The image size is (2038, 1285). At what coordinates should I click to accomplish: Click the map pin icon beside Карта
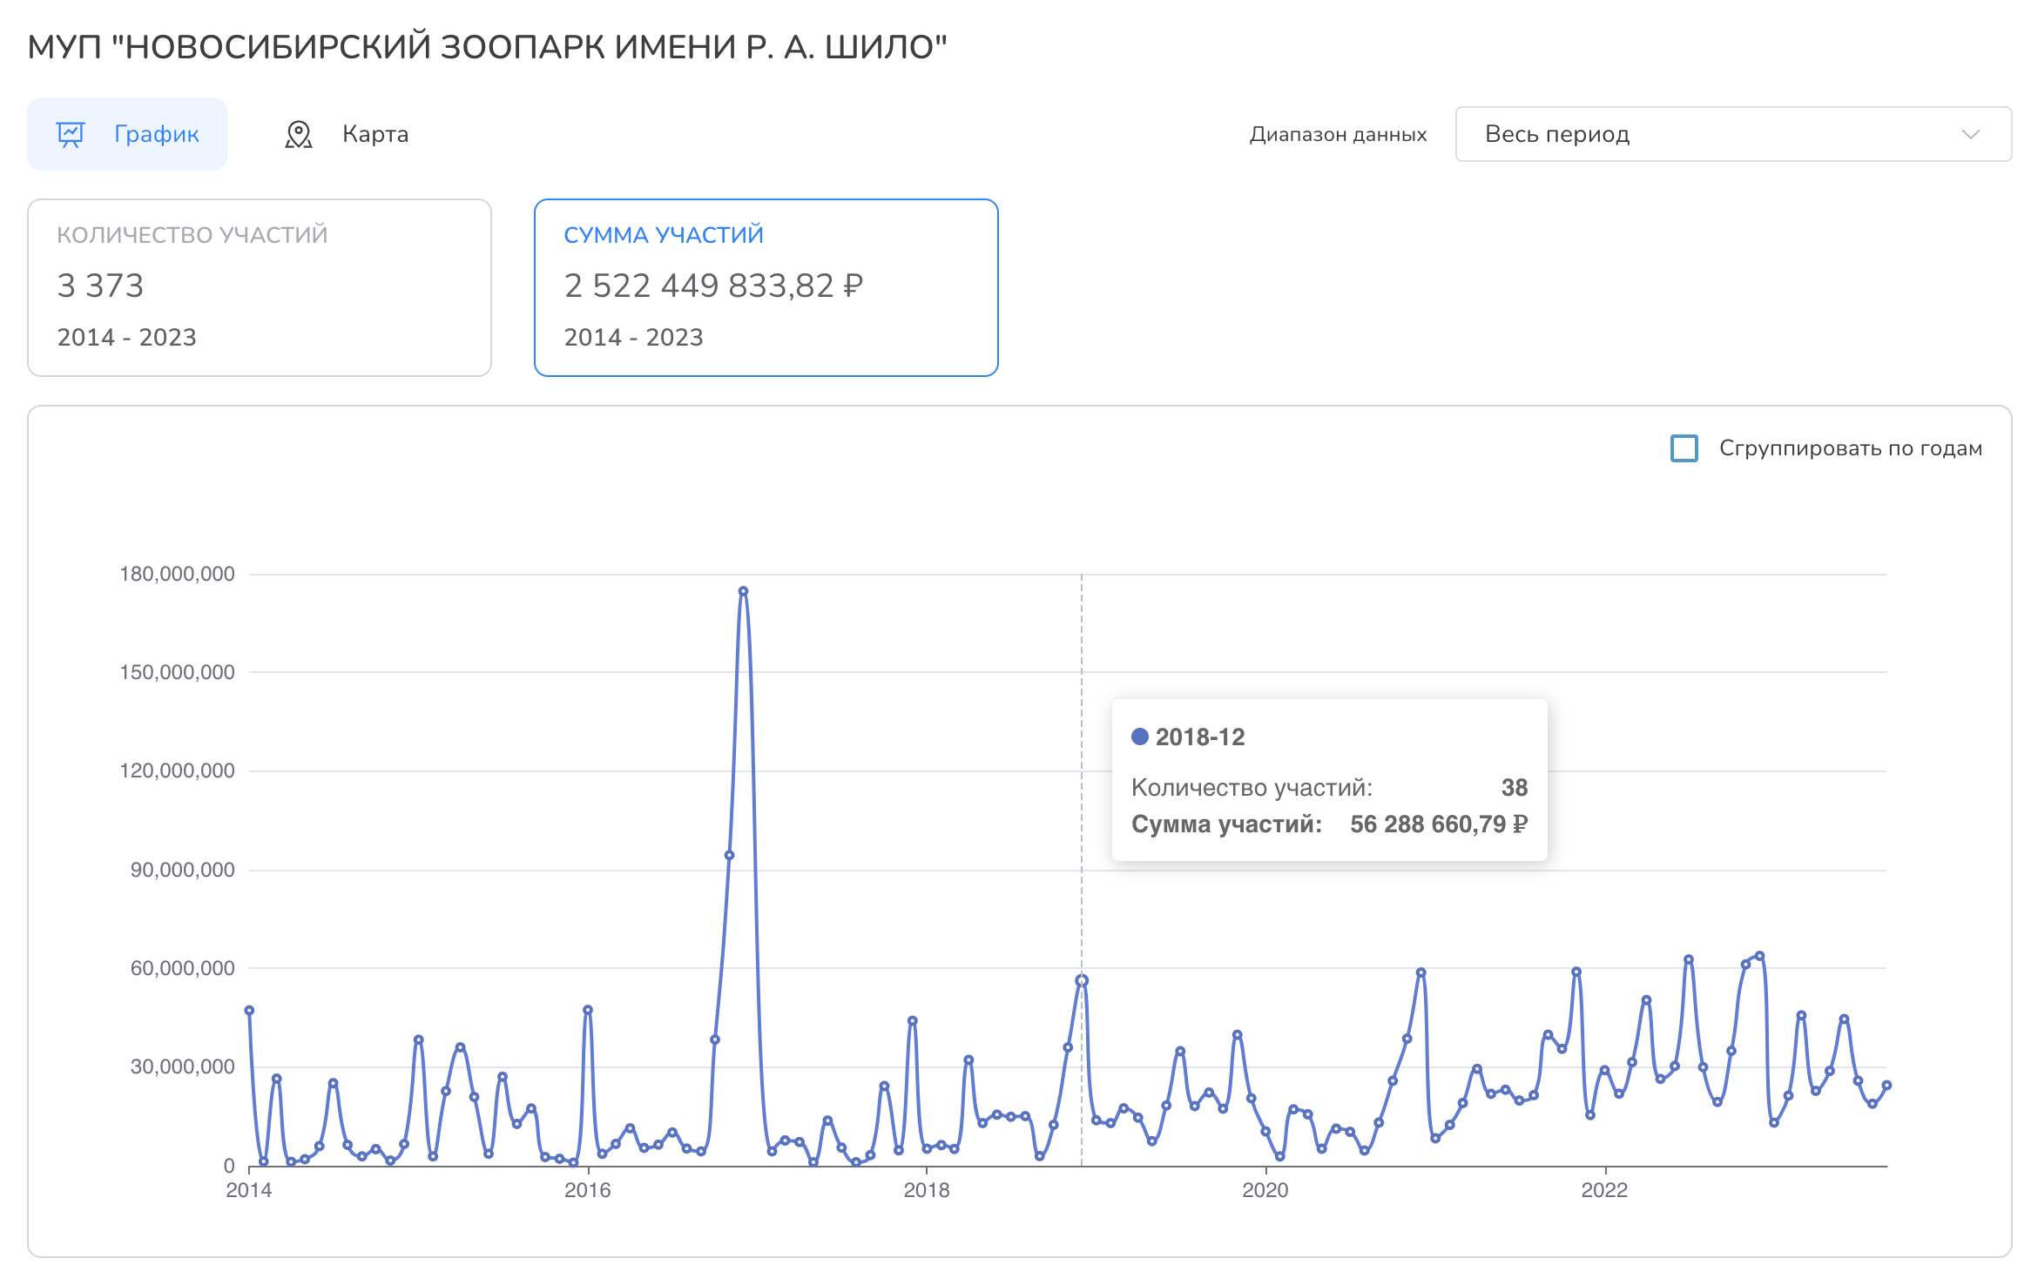point(299,134)
